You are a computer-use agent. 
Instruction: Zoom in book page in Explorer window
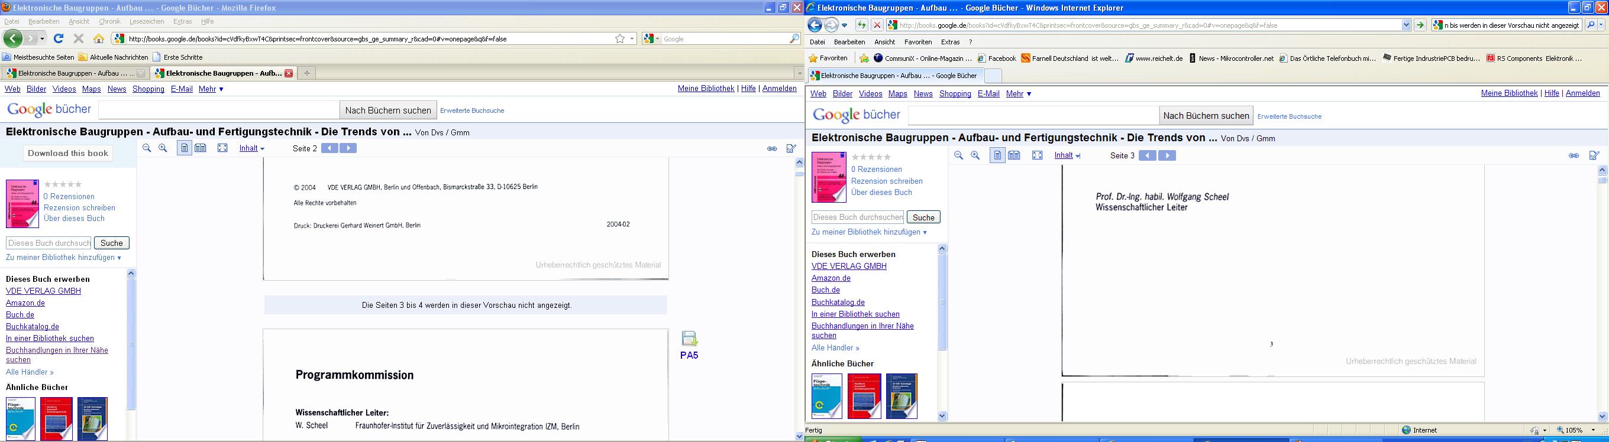tap(975, 155)
